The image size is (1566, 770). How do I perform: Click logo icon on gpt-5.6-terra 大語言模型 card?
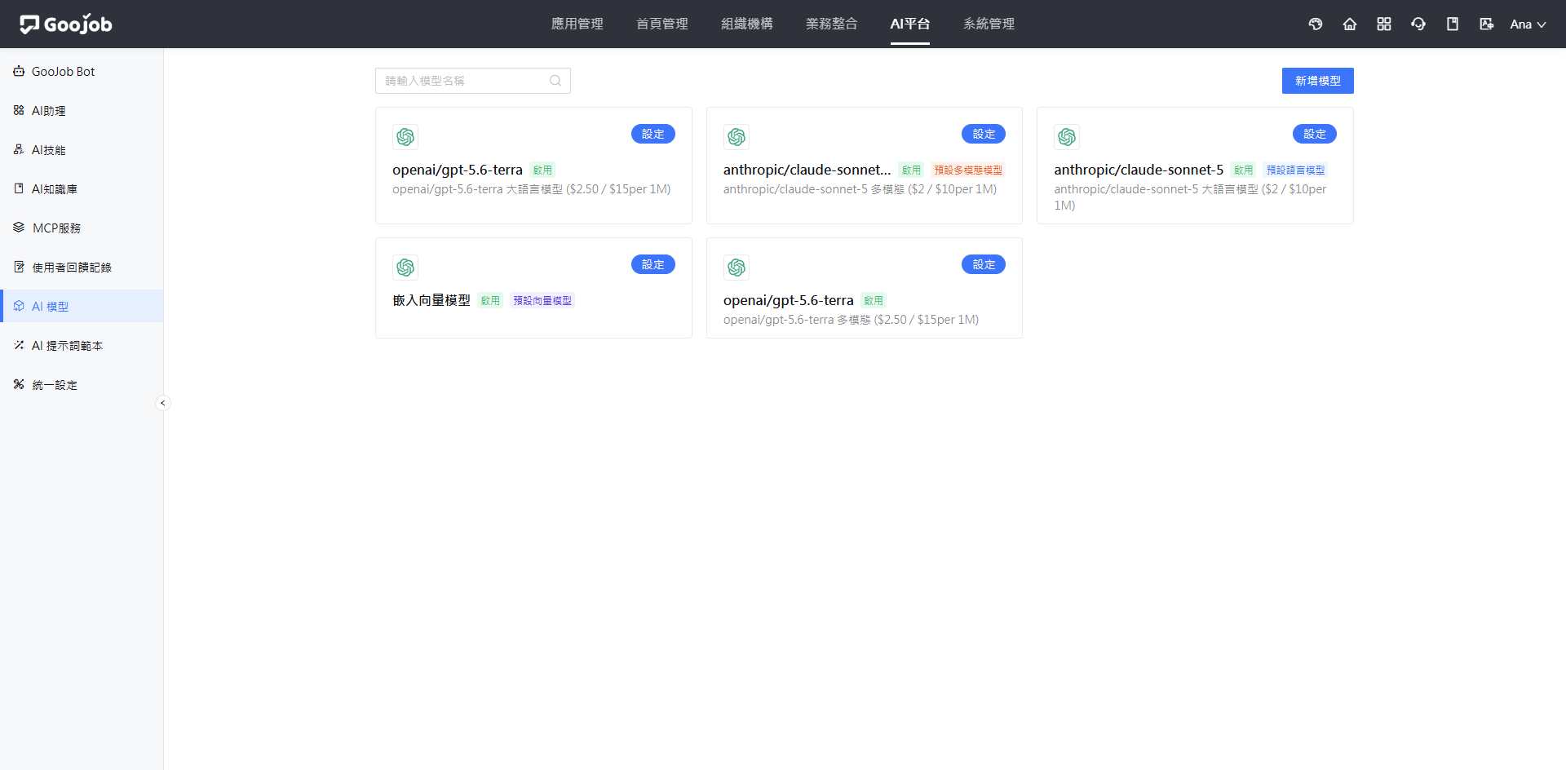click(x=405, y=137)
